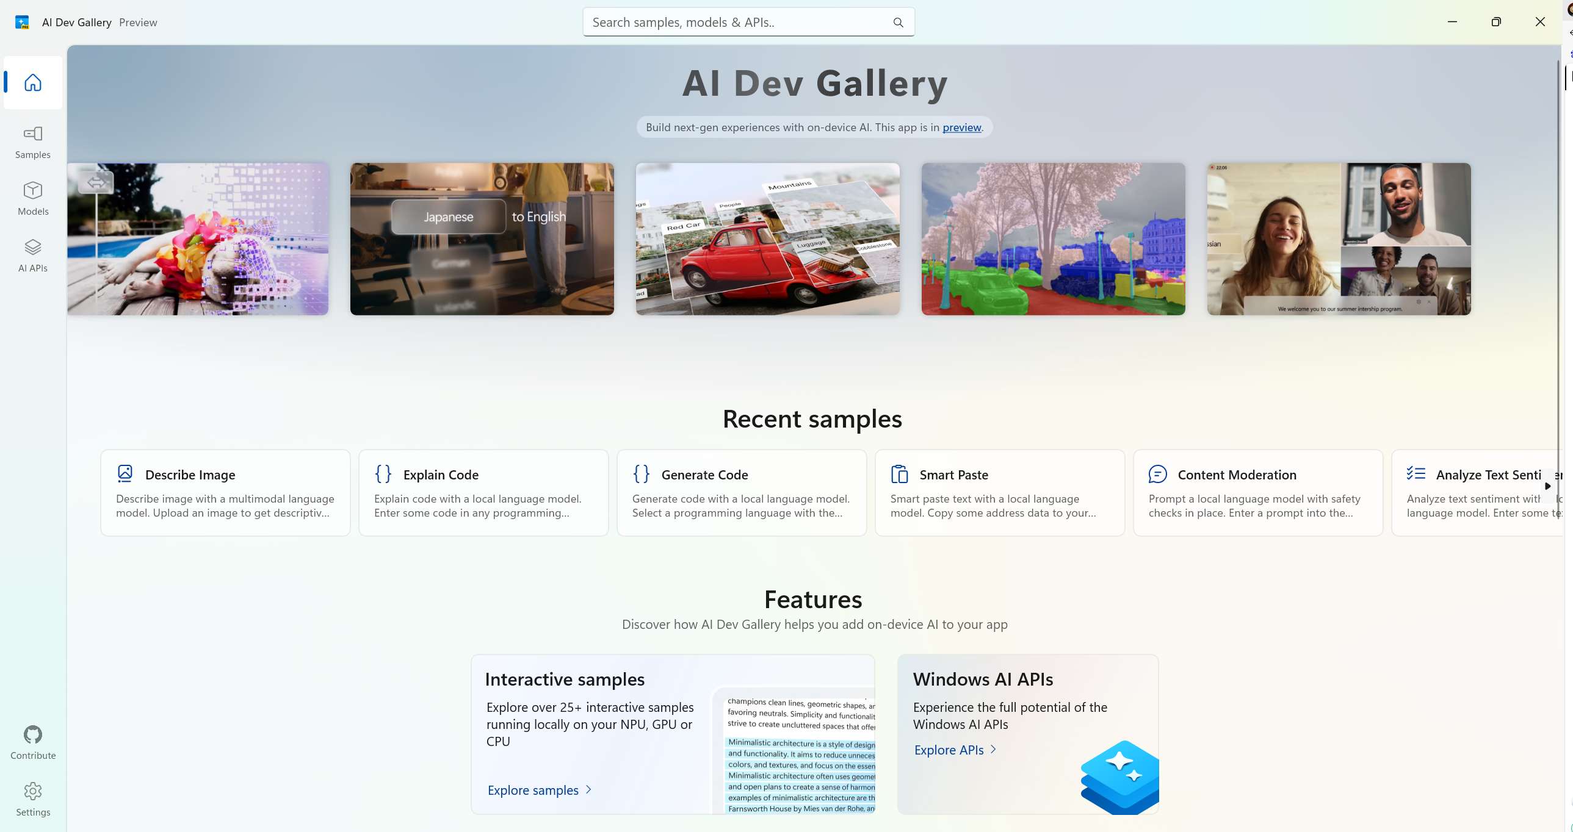
Task: Click the chevron next to Explore samples
Action: (x=588, y=789)
